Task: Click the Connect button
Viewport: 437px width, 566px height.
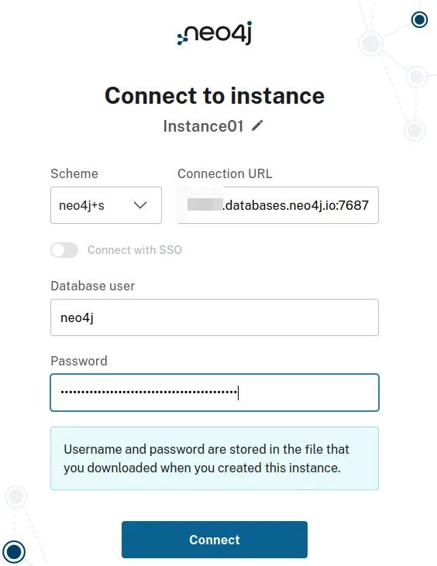Action: (x=215, y=540)
